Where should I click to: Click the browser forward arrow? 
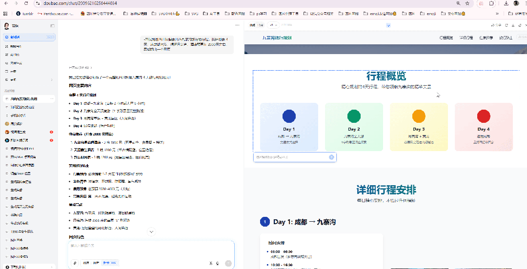pos(16,3)
